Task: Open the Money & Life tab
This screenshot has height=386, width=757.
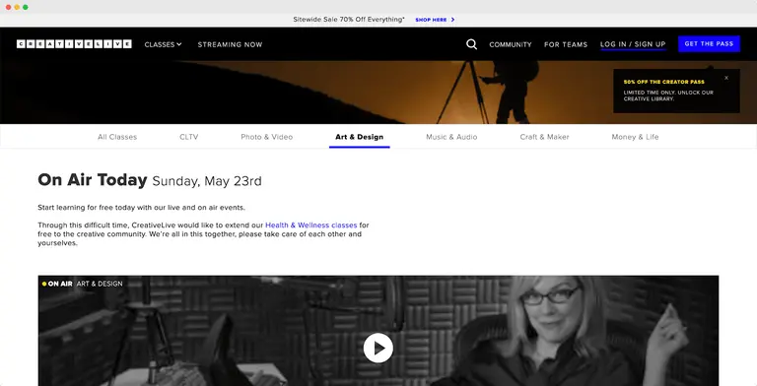Action: coord(635,137)
